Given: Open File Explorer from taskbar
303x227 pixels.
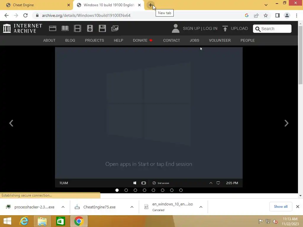Looking at the screenshot, I should [42, 221].
